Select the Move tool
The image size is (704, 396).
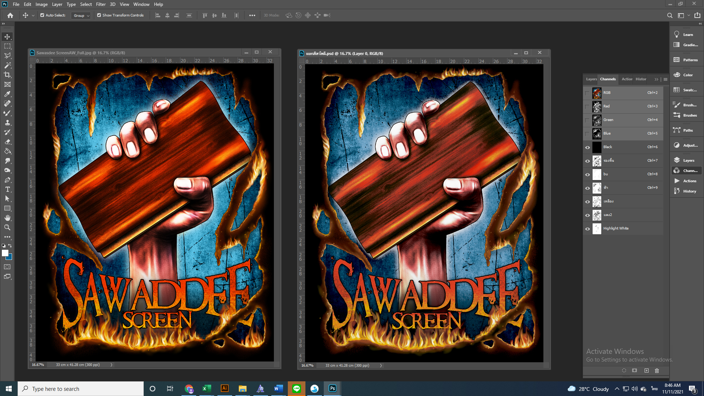coord(7,37)
